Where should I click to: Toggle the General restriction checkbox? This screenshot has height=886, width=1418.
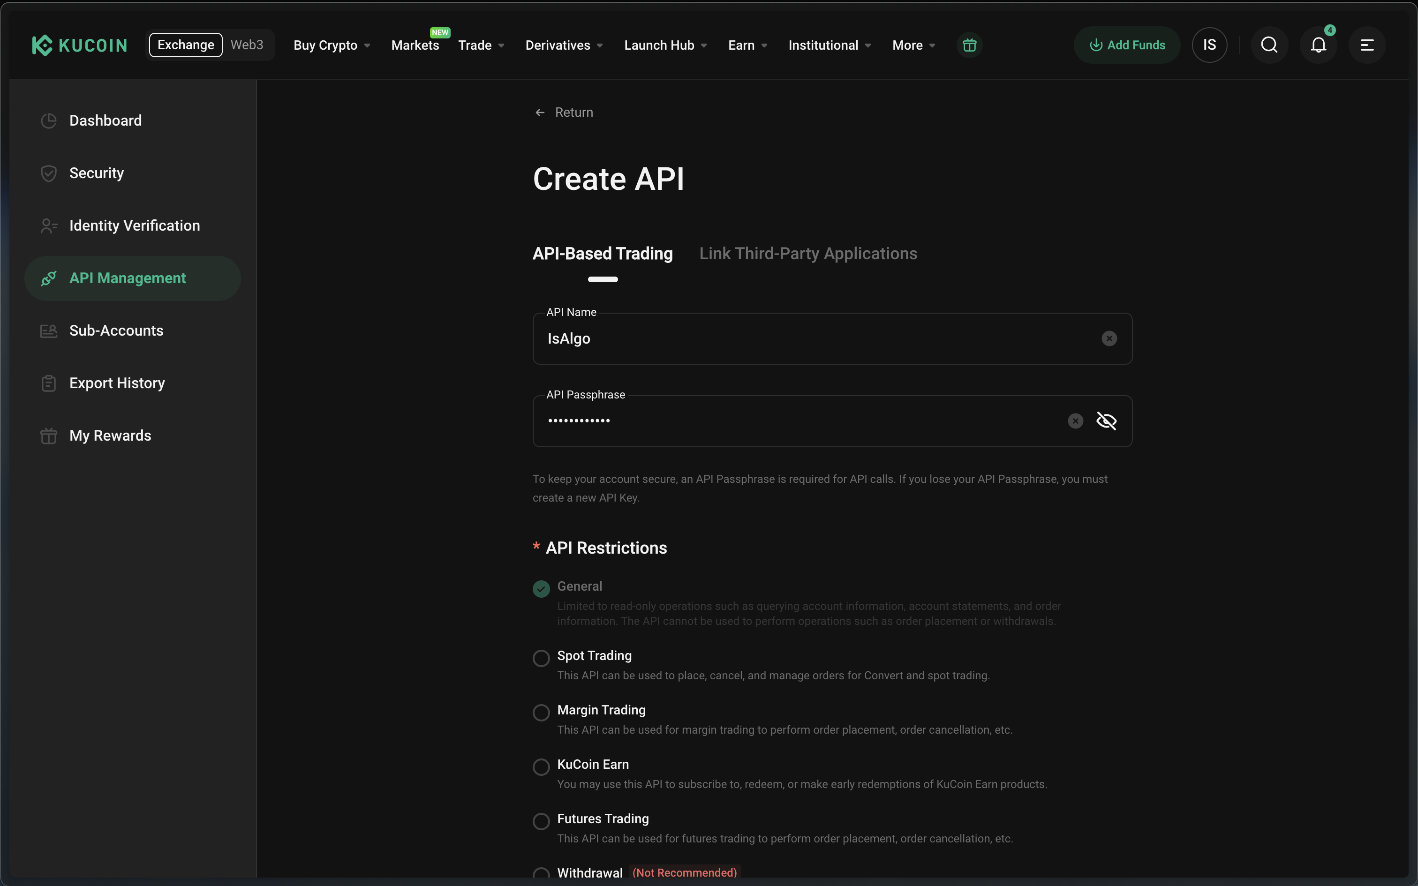pos(541,588)
